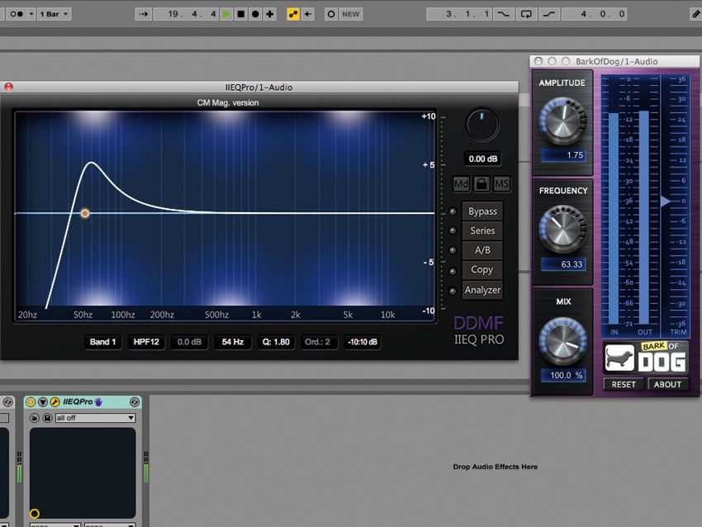Image resolution: width=702 pixels, height=527 pixels.
Task: Click the TRIM slider arrow marker on Bark of Dog
Action: (666, 198)
